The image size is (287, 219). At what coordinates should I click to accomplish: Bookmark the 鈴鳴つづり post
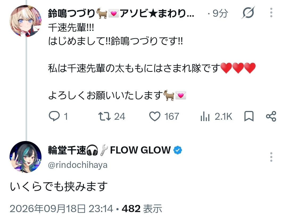249,116
